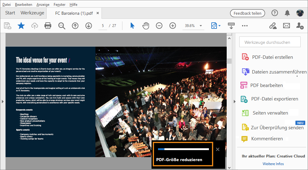Print the document using printer icon
308x170 pixels.
pos(48,26)
